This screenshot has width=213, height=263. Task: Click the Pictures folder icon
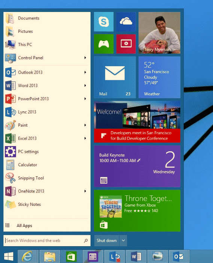click(10, 31)
